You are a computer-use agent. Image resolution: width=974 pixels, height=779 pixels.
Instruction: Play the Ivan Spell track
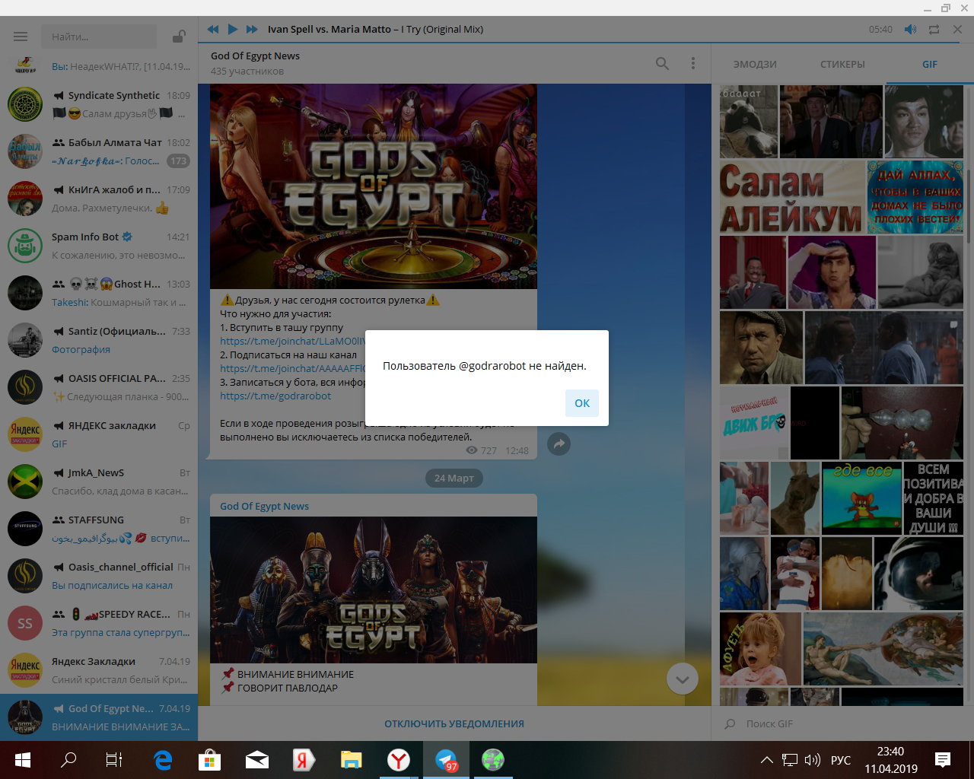[x=232, y=30]
